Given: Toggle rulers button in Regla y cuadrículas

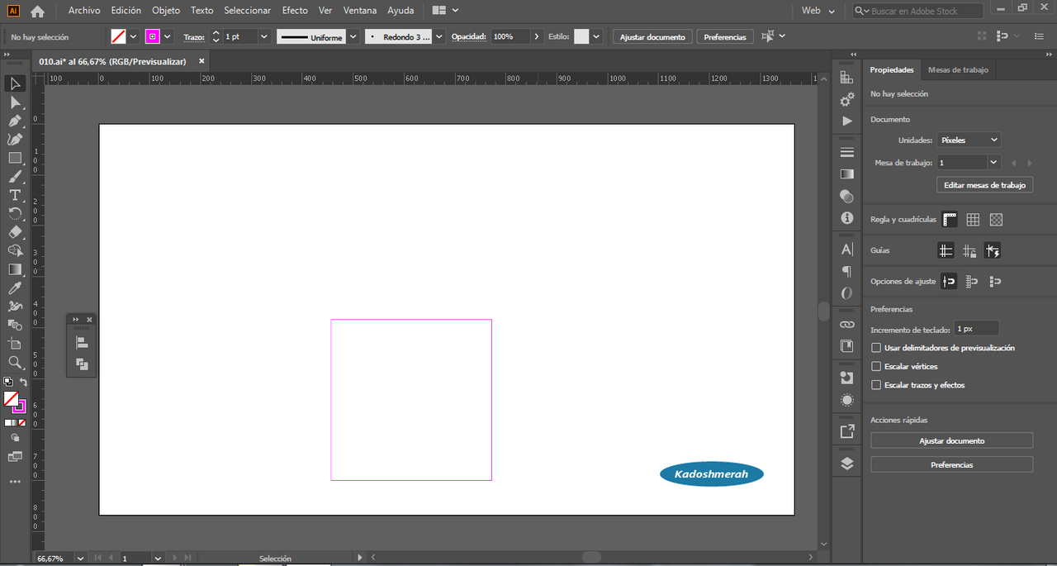Looking at the screenshot, I should tap(950, 220).
